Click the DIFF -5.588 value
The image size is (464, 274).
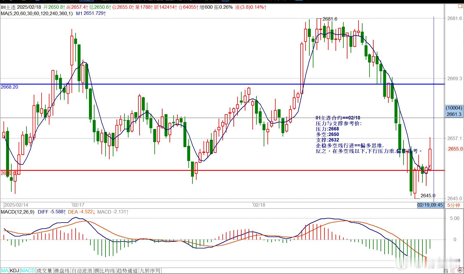point(52,212)
